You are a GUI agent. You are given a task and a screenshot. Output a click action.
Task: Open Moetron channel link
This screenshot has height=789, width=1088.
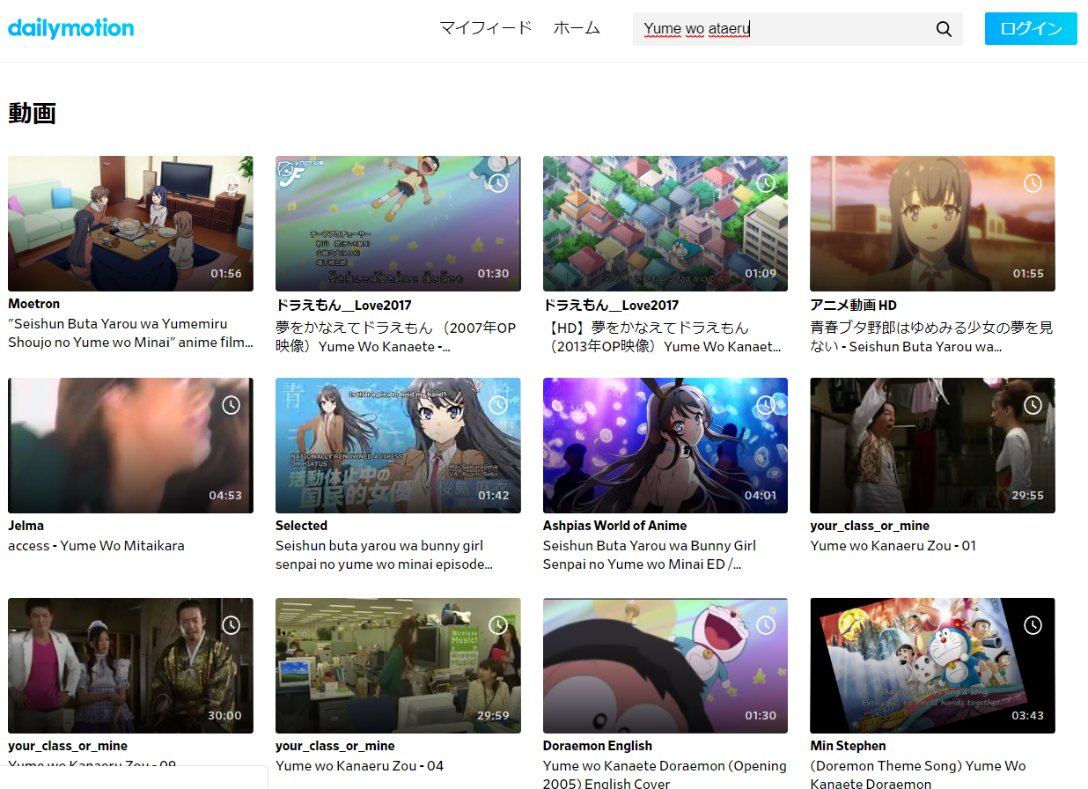(34, 304)
